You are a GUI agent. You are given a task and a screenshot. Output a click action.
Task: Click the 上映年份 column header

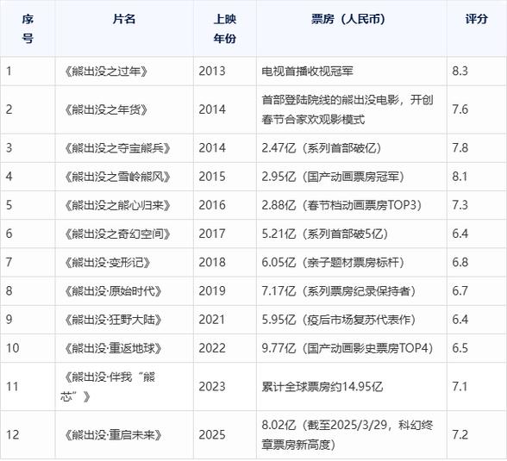[x=225, y=28]
